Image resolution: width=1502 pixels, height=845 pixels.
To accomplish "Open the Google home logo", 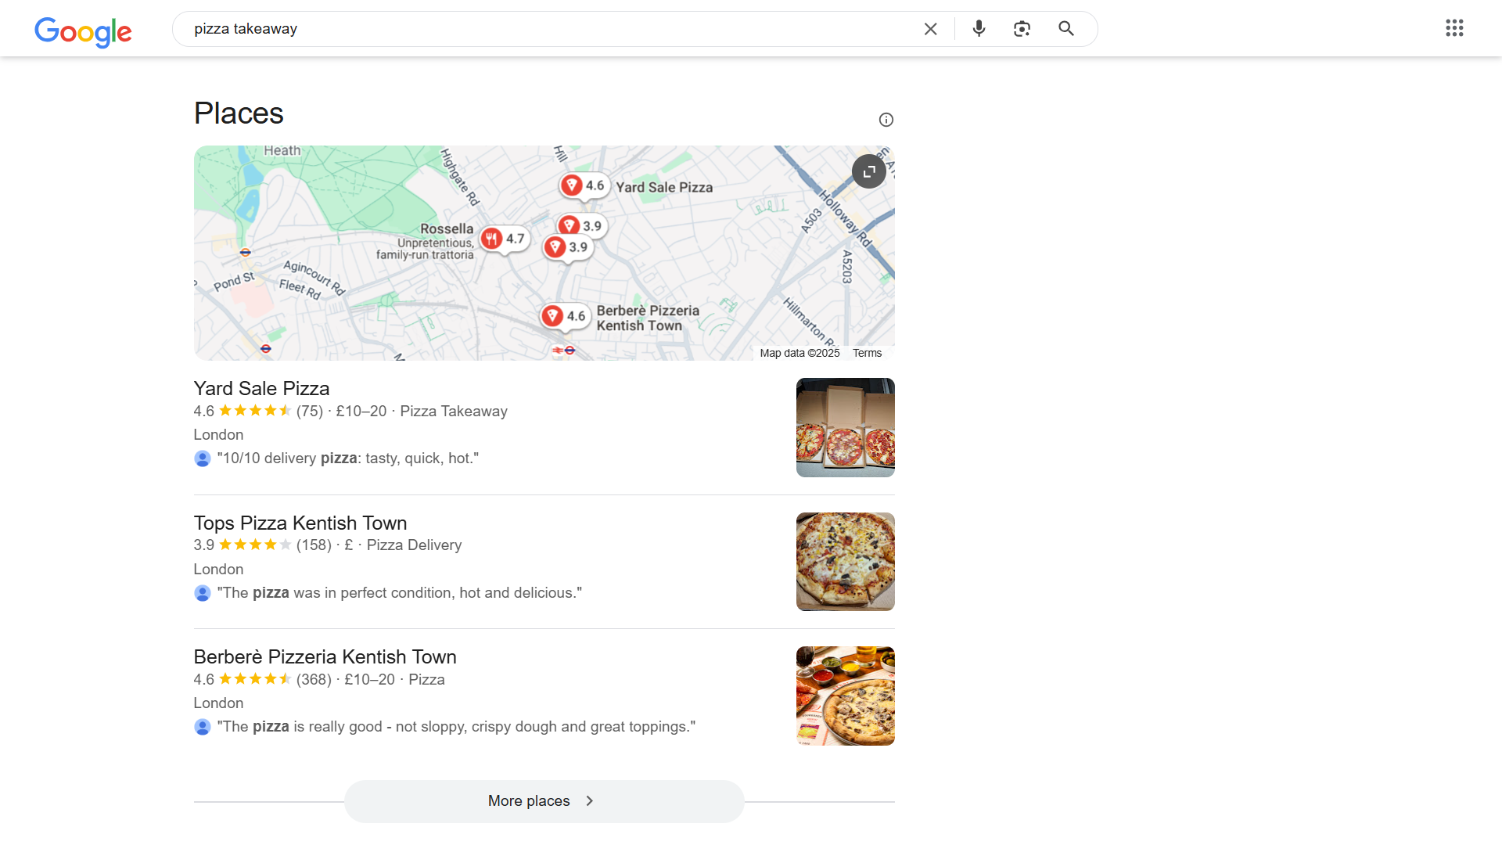I will pyautogui.click(x=83, y=31).
